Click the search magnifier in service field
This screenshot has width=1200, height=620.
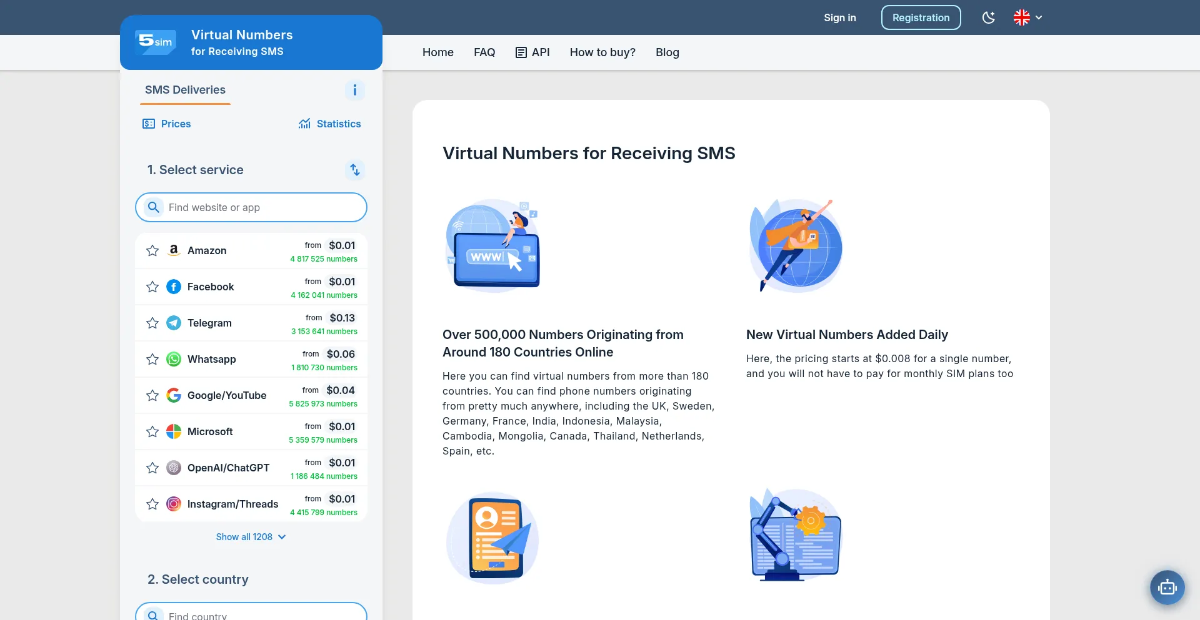tap(153, 207)
